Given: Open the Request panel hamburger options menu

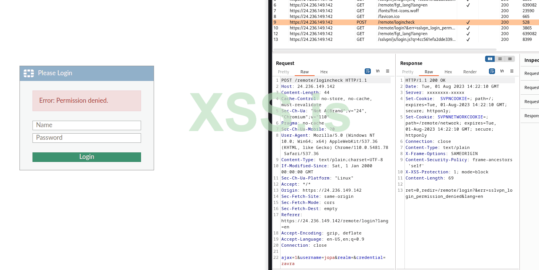Looking at the screenshot, I should point(388,71).
